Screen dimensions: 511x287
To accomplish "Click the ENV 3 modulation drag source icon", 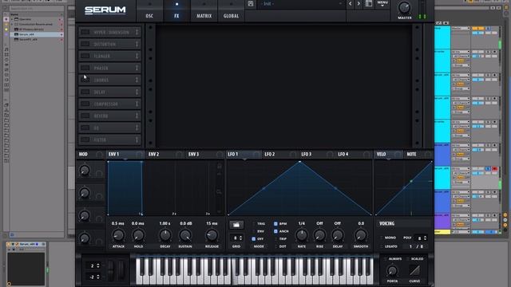I will click(220, 154).
